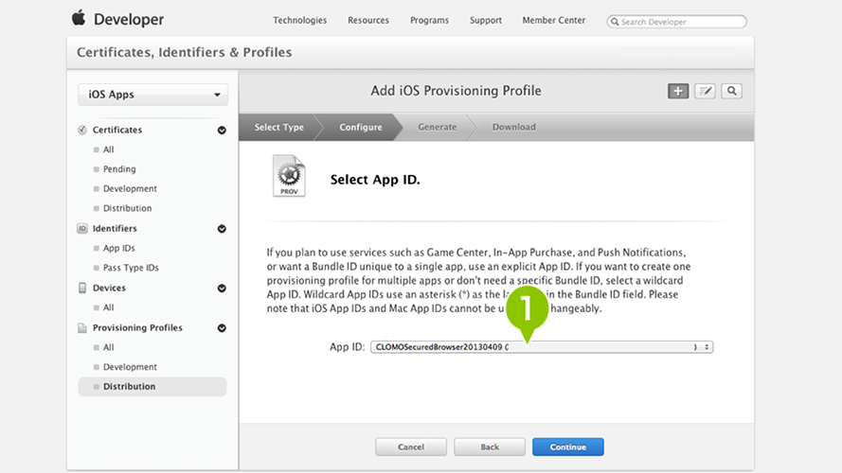Open the Support menu
This screenshot has height=473, width=842.
coord(486,21)
